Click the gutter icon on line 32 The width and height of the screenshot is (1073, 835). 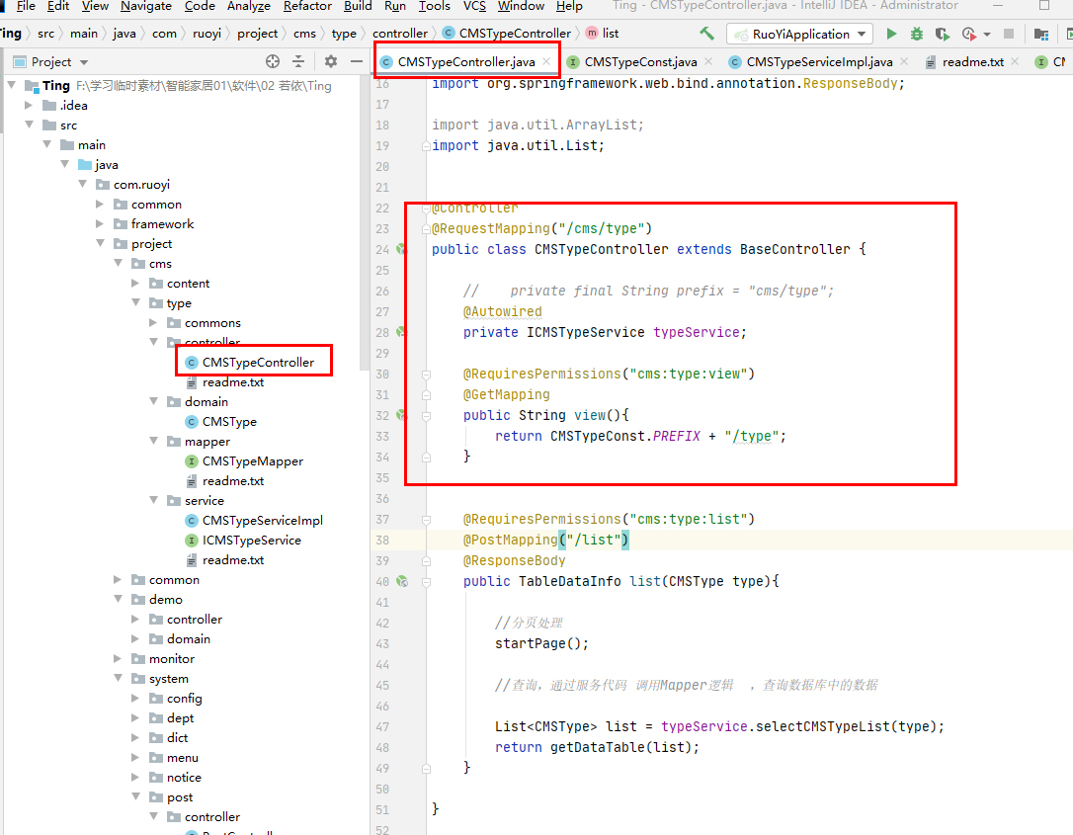coord(402,415)
